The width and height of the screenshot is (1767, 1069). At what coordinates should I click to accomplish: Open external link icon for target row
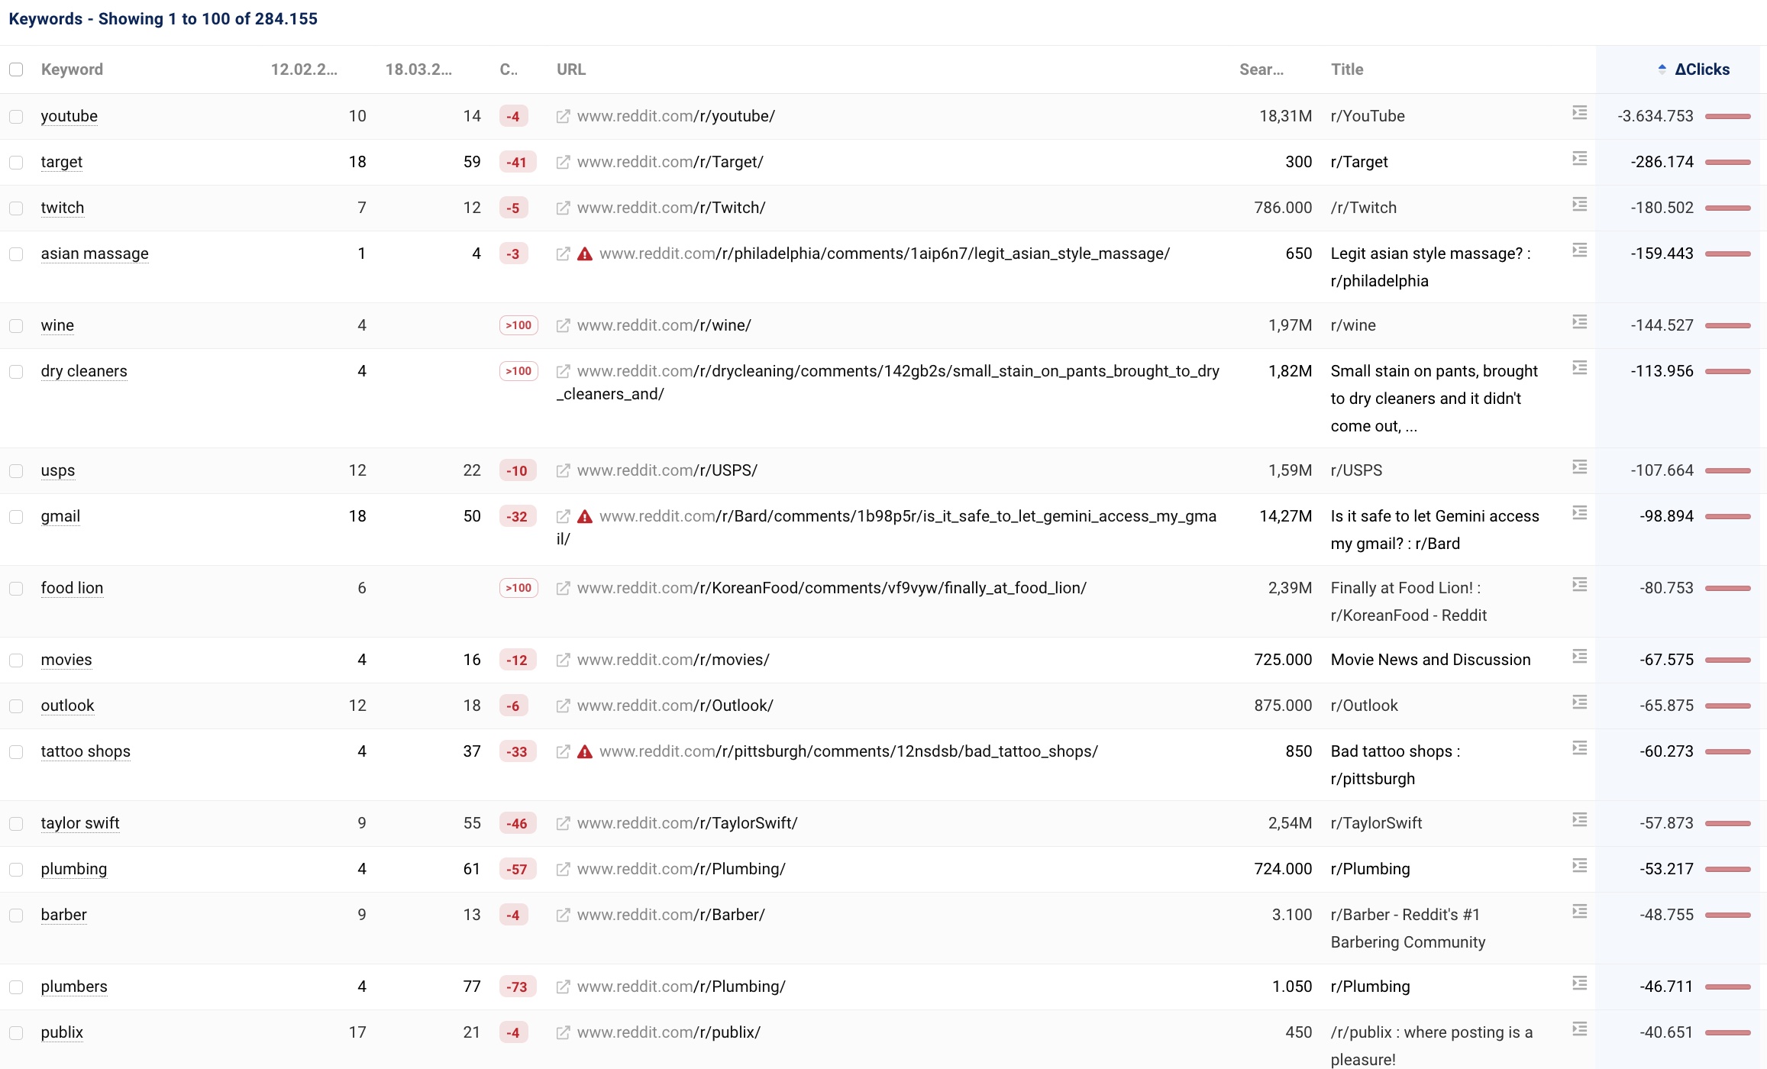click(563, 162)
